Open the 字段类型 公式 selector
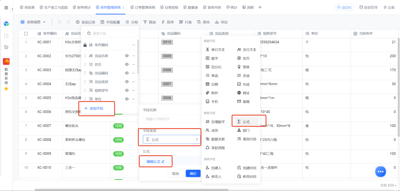The image size is (400, 191). (x=172, y=140)
